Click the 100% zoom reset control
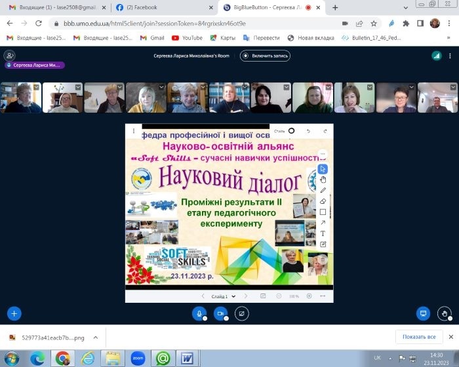 (x=294, y=296)
